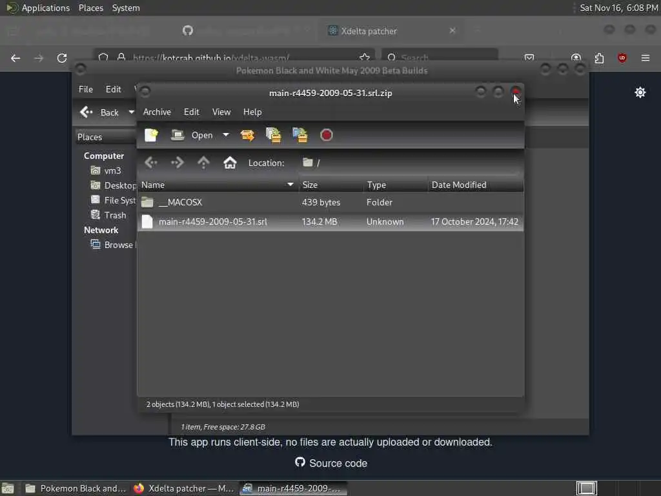Click the 134.2 MB size cell

(320, 222)
